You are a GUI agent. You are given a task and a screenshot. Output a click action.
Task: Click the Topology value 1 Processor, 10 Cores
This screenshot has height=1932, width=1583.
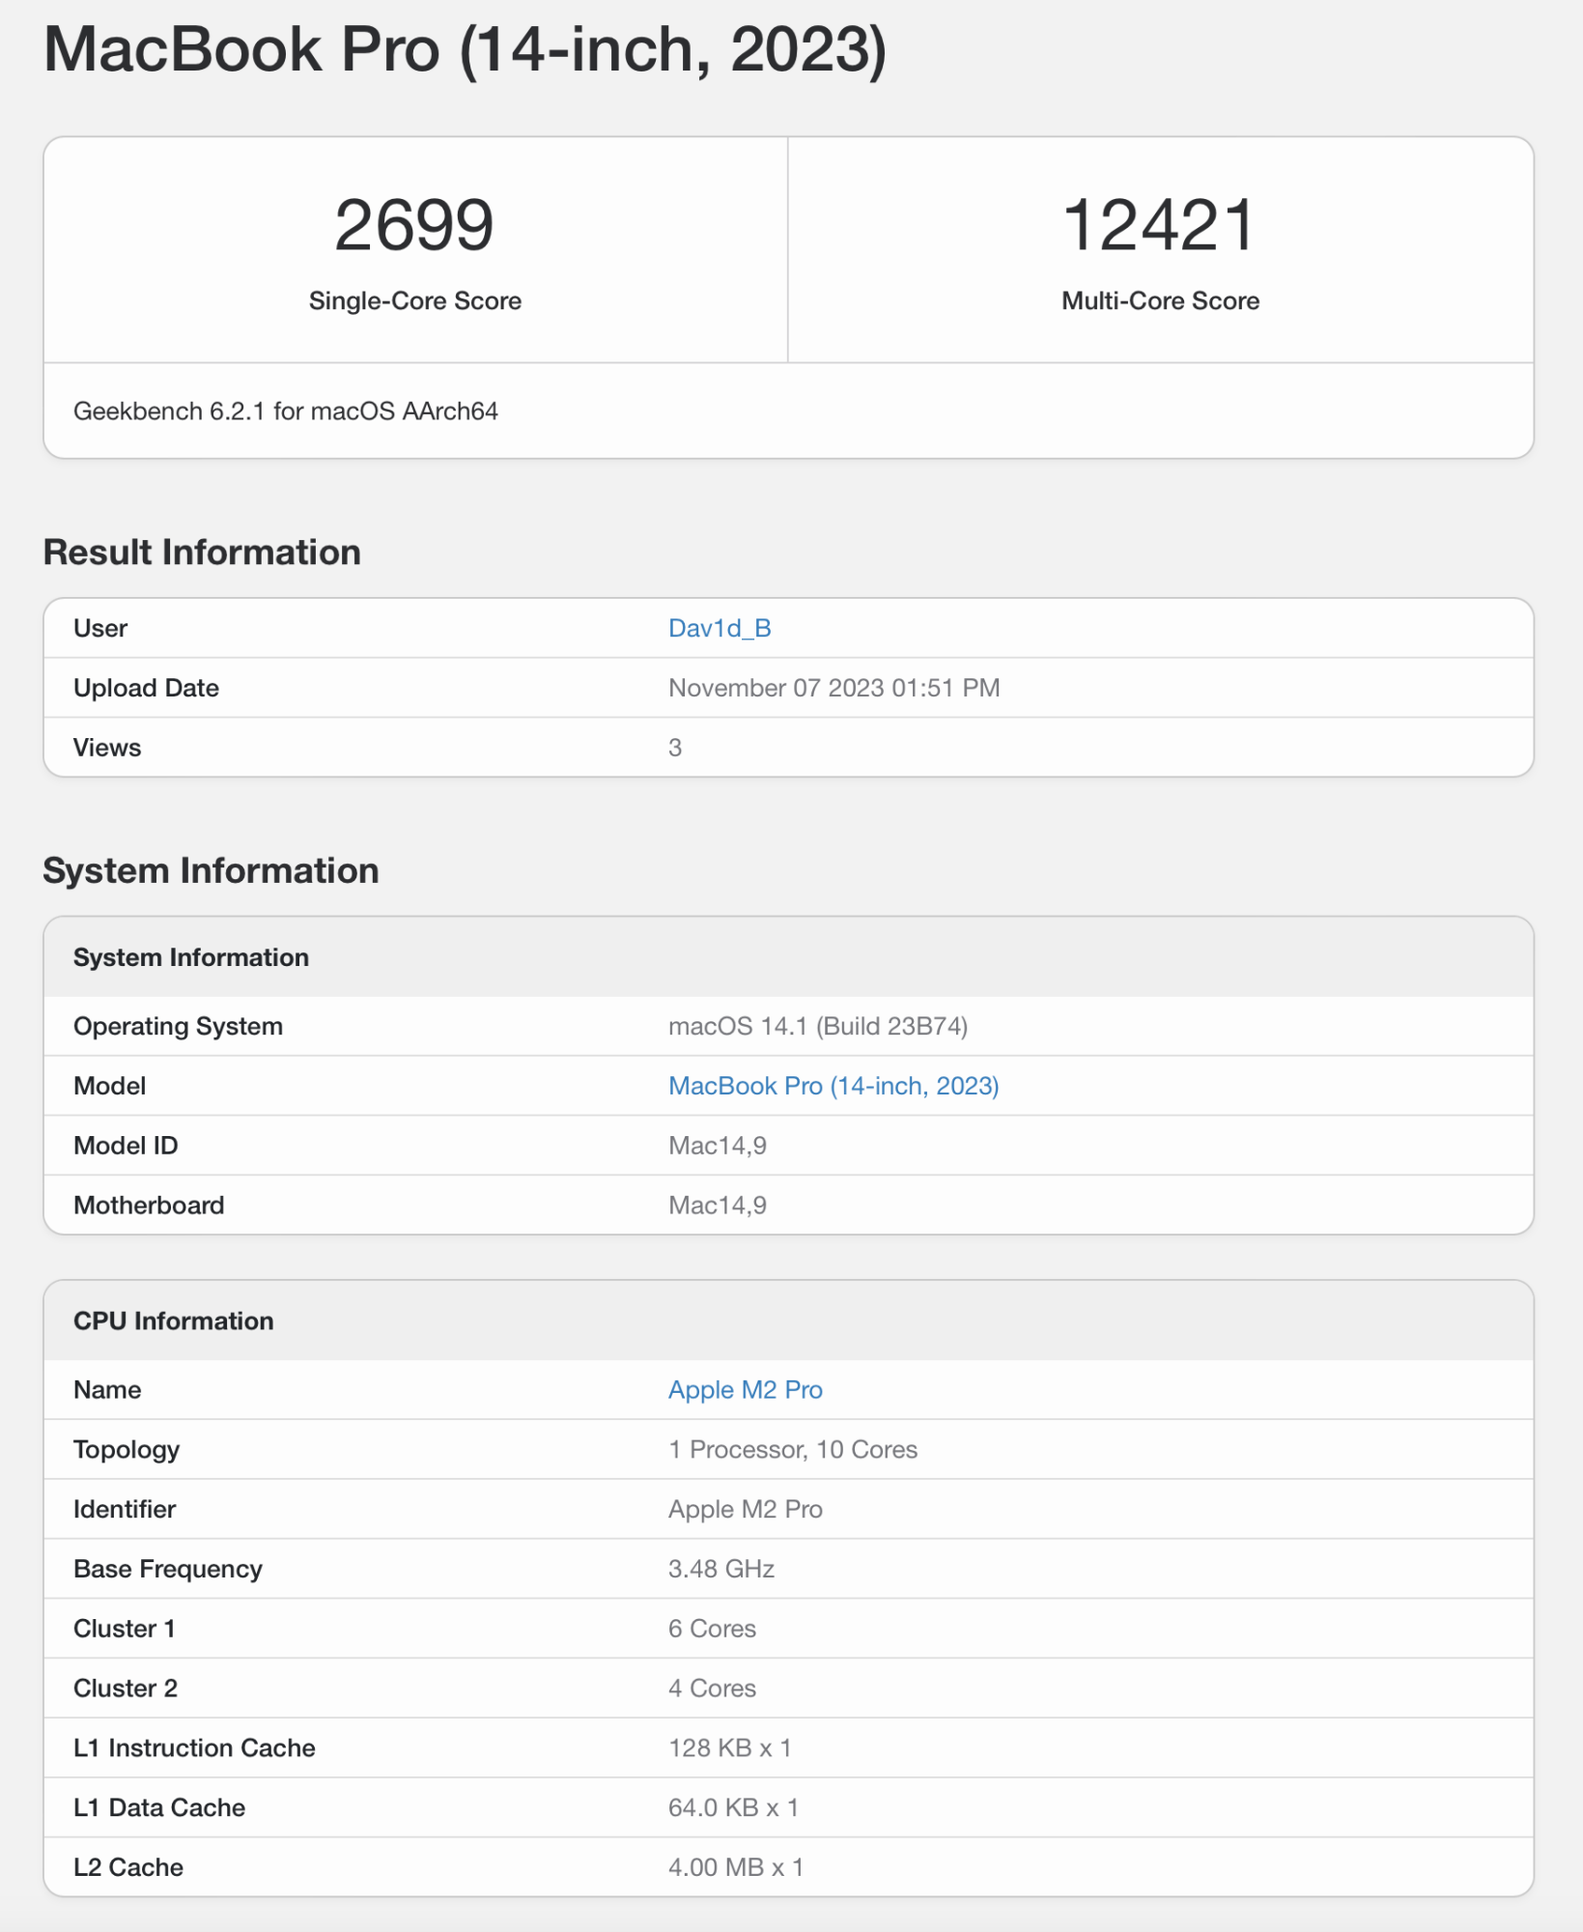coord(793,1449)
